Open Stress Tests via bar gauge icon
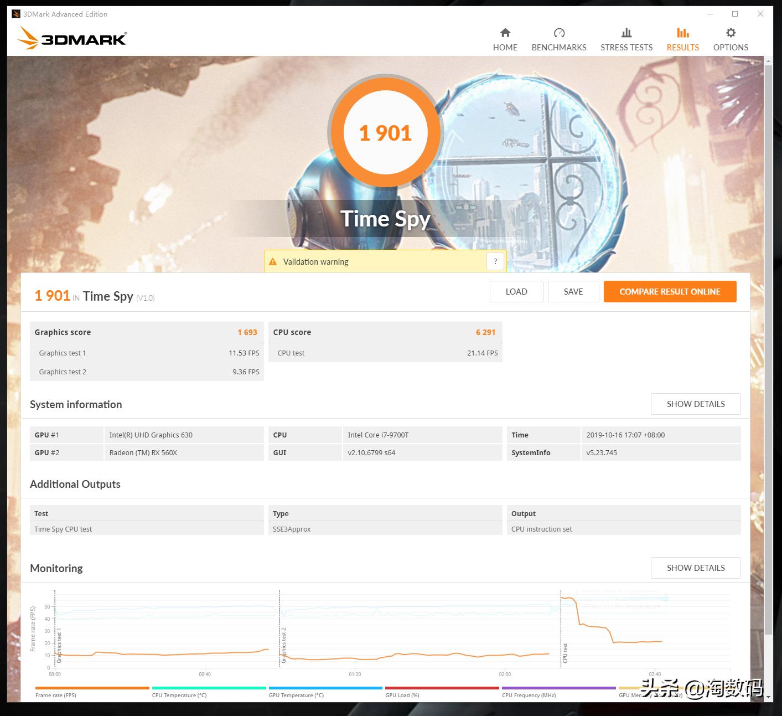This screenshot has height=716, width=782. pos(626,33)
